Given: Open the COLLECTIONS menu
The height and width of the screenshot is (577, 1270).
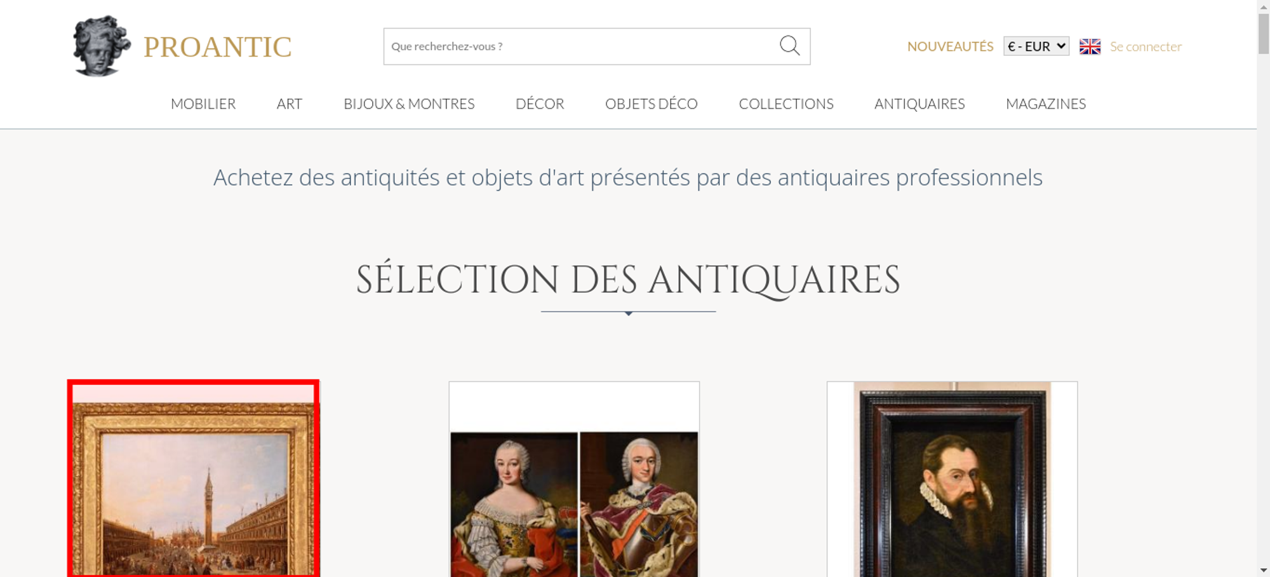Looking at the screenshot, I should point(786,104).
